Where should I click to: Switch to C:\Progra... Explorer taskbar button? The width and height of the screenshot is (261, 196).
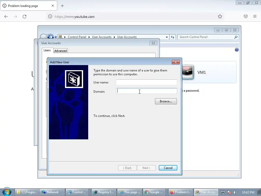(27, 192)
